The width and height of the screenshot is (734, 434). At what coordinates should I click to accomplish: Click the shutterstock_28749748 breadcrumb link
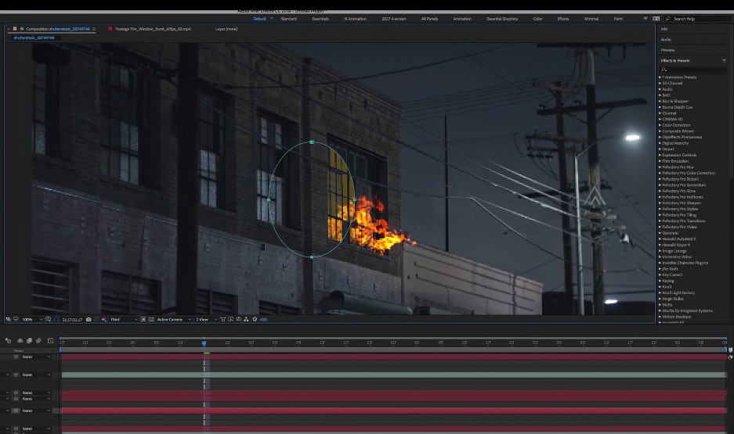[x=34, y=38]
